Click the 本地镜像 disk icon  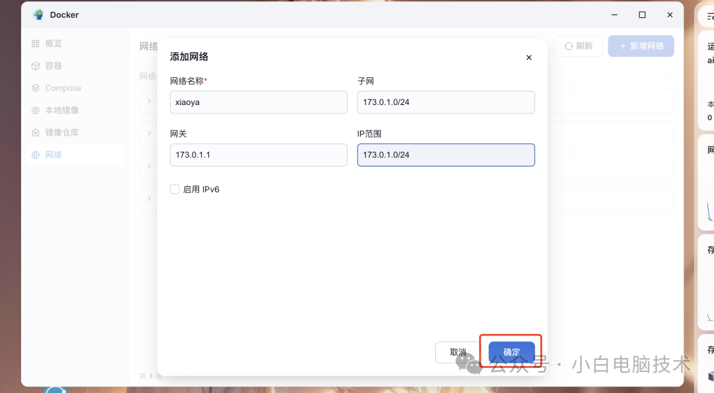pos(36,110)
